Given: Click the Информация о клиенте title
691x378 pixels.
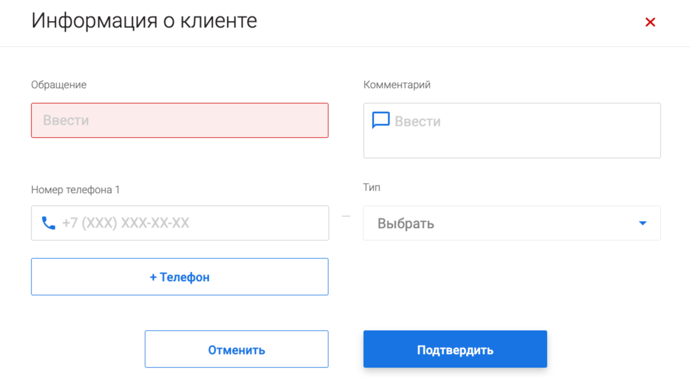Looking at the screenshot, I should (x=144, y=21).
